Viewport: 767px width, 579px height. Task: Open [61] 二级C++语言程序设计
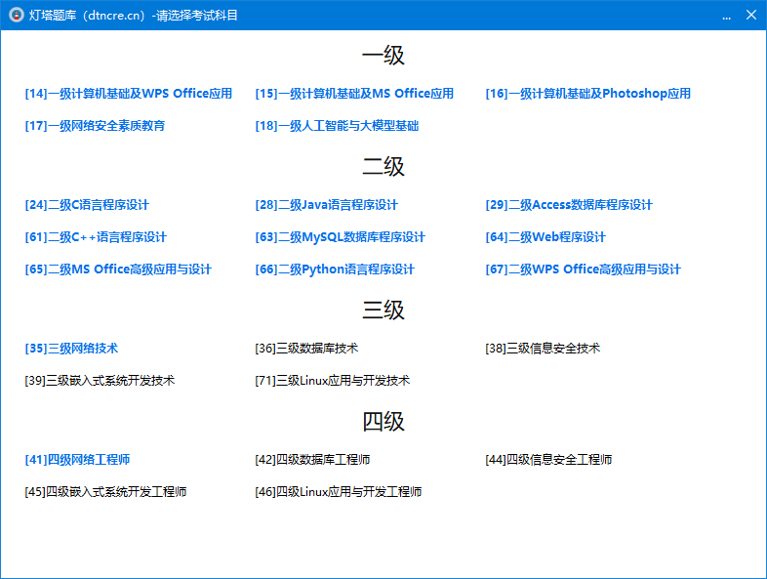pyautogui.click(x=96, y=237)
